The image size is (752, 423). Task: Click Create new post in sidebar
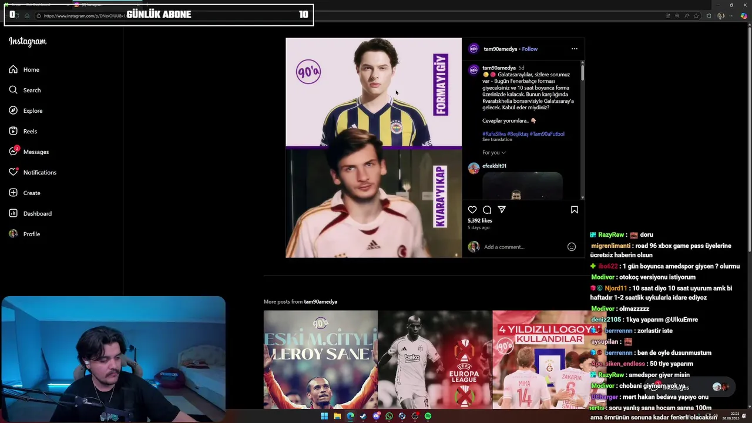tap(25, 193)
